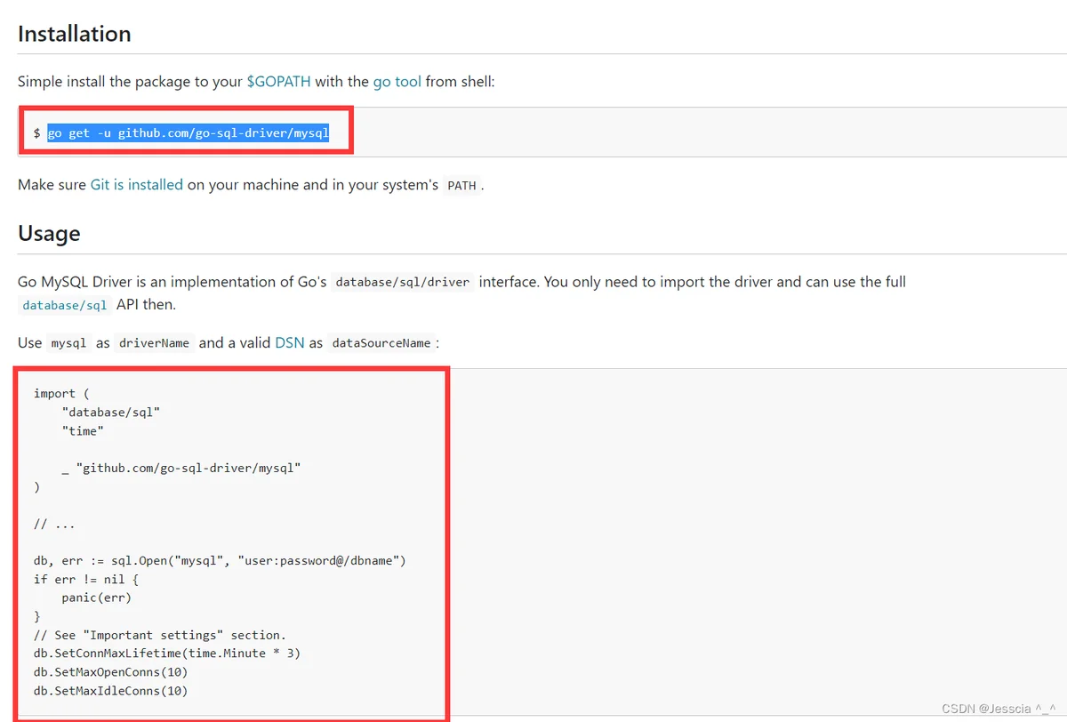Click the mysql inline code word
The height and width of the screenshot is (722, 1067).
point(68,343)
